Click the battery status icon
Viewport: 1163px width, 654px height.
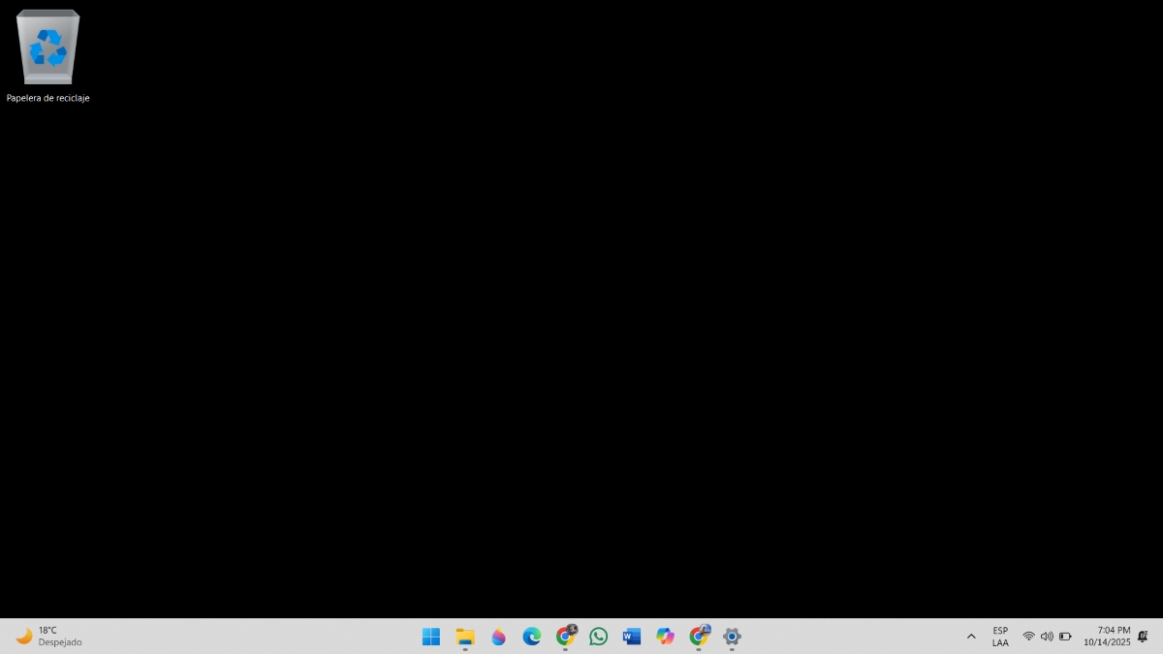pyautogui.click(x=1065, y=637)
